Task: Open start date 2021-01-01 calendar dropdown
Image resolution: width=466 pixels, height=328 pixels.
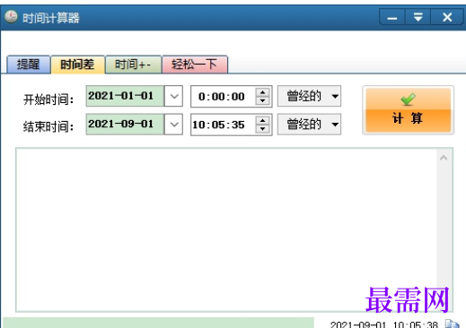Action: coord(174,96)
